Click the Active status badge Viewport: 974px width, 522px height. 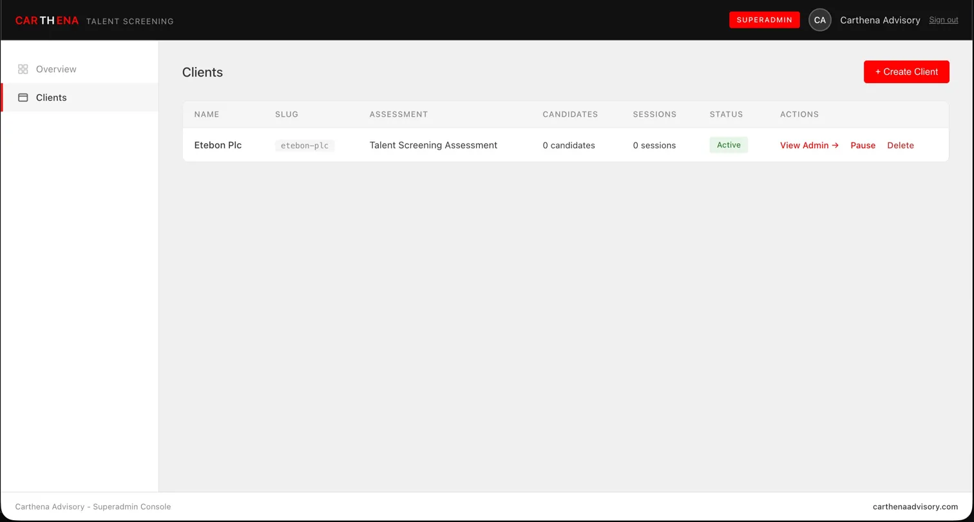[729, 145]
